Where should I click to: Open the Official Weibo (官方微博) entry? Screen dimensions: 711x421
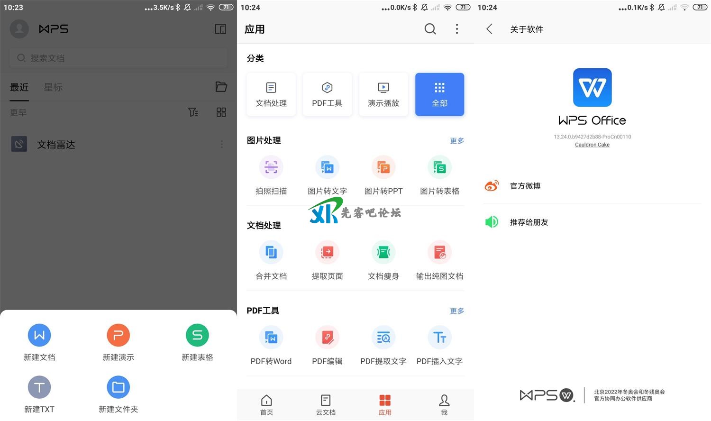pyautogui.click(x=525, y=186)
